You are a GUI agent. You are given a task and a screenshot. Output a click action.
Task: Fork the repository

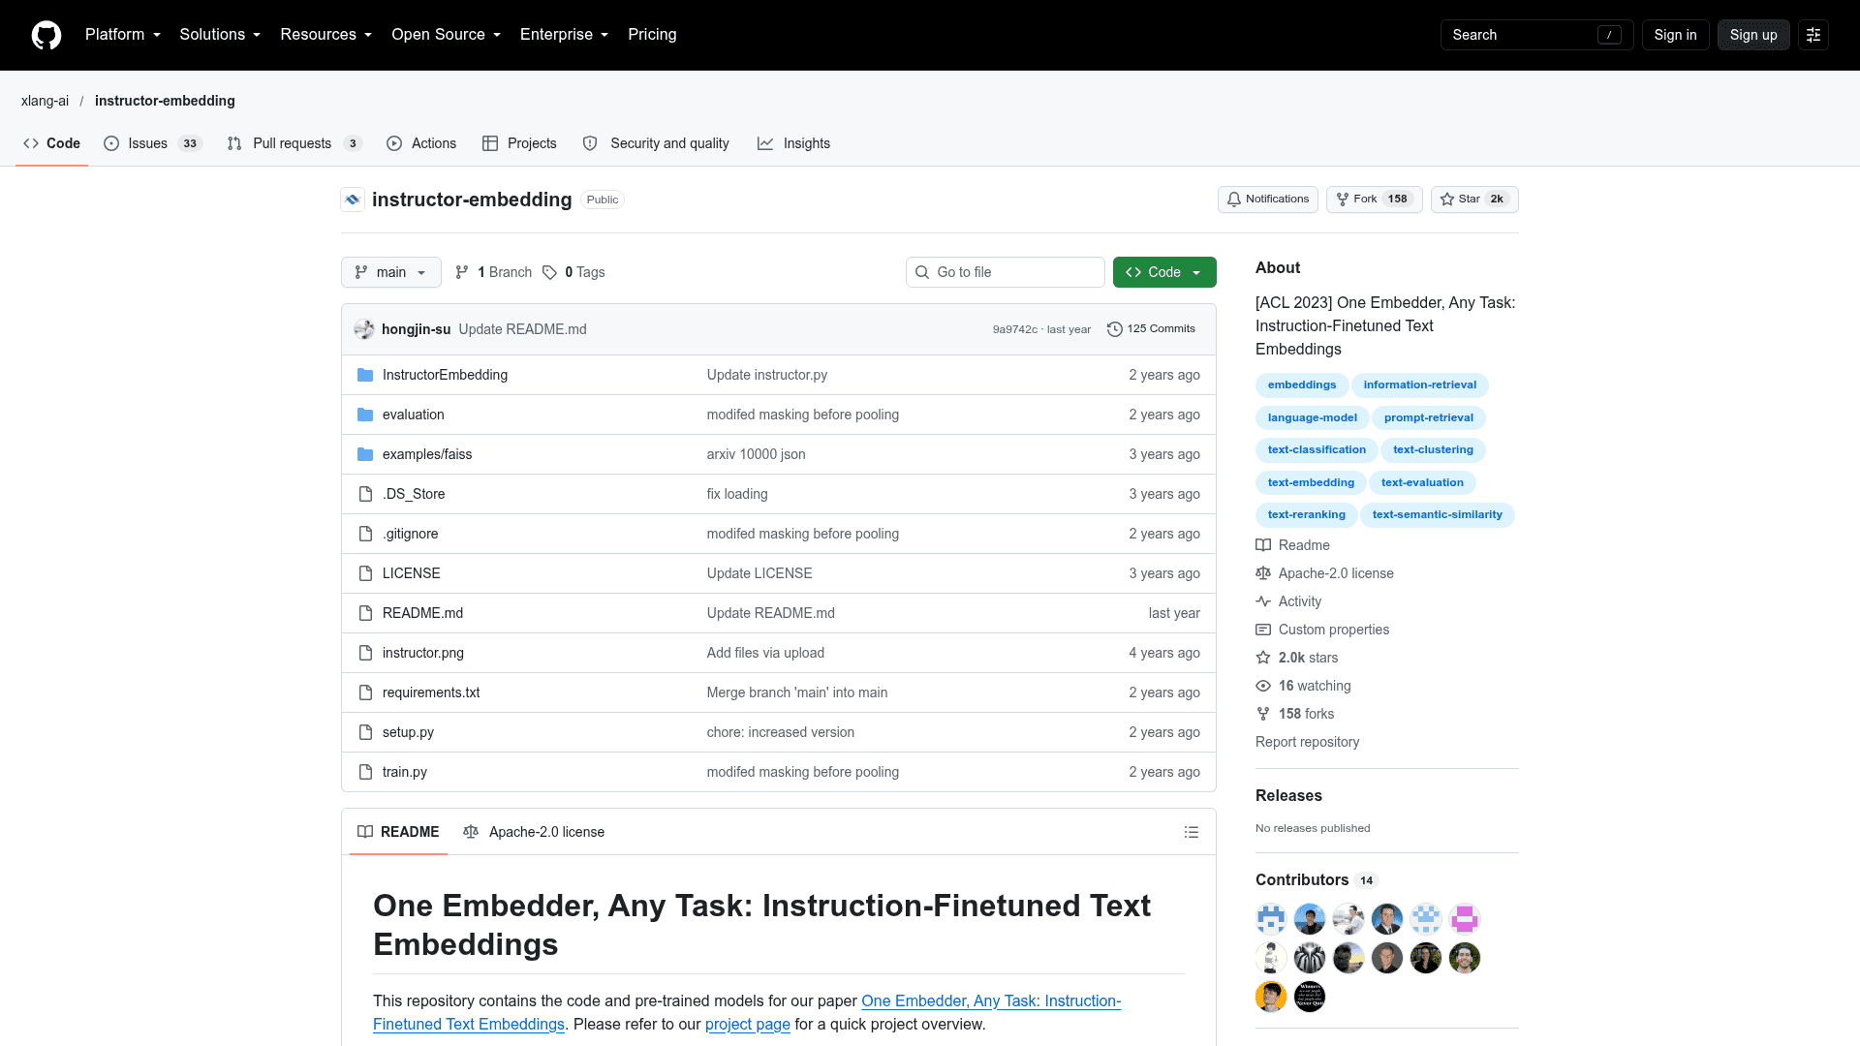(x=1374, y=200)
